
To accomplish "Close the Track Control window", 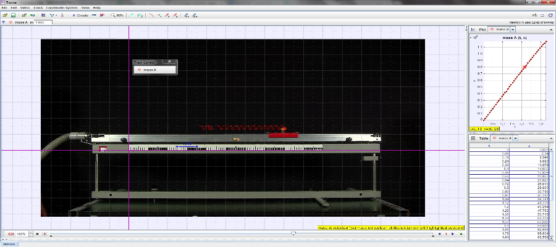I will click(x=169, y=62).
